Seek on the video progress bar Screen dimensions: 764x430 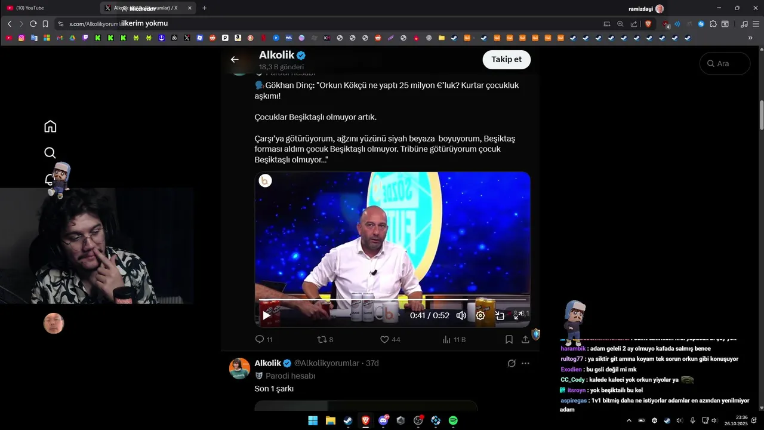click(x=392, y=299)
